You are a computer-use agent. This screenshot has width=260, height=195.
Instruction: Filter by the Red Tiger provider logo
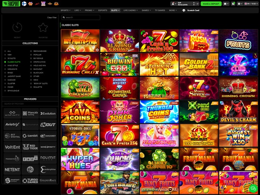(30, 147)
